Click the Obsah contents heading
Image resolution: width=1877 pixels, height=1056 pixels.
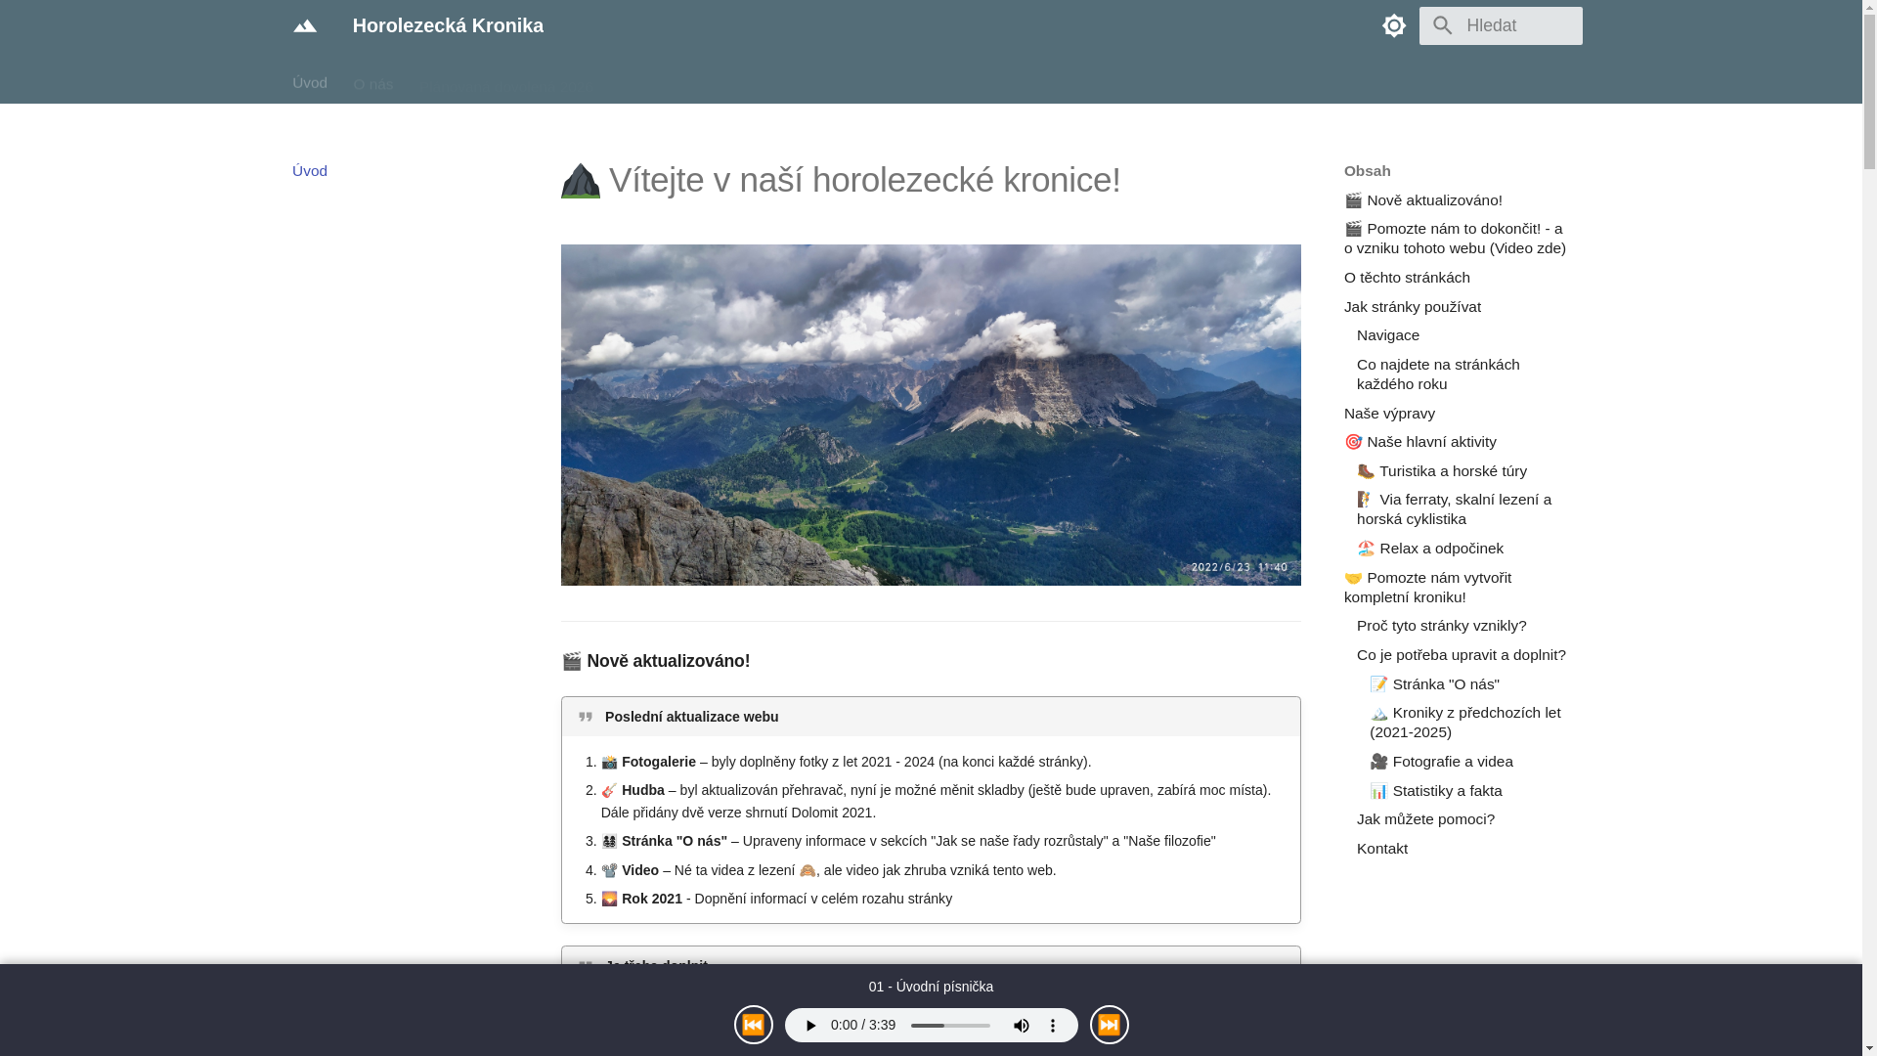coord(1368,171)
